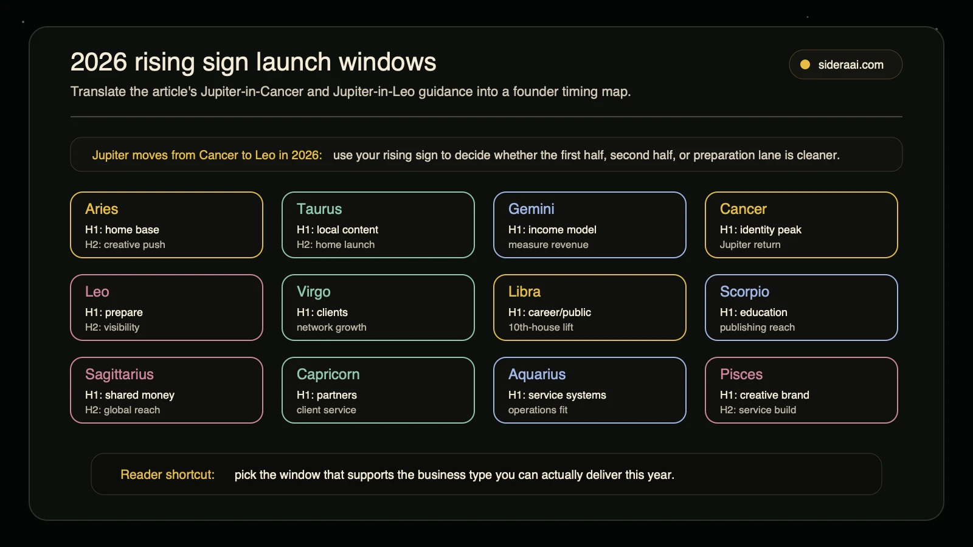Image resolution: width=973 pixels, height=547 pixels.
Task: Select the Sagittarius card heading
Action: 119,374
